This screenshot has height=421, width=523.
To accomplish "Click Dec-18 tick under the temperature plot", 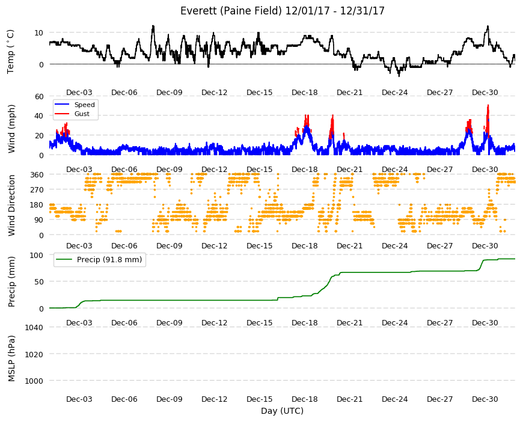I will click(304, 93).
